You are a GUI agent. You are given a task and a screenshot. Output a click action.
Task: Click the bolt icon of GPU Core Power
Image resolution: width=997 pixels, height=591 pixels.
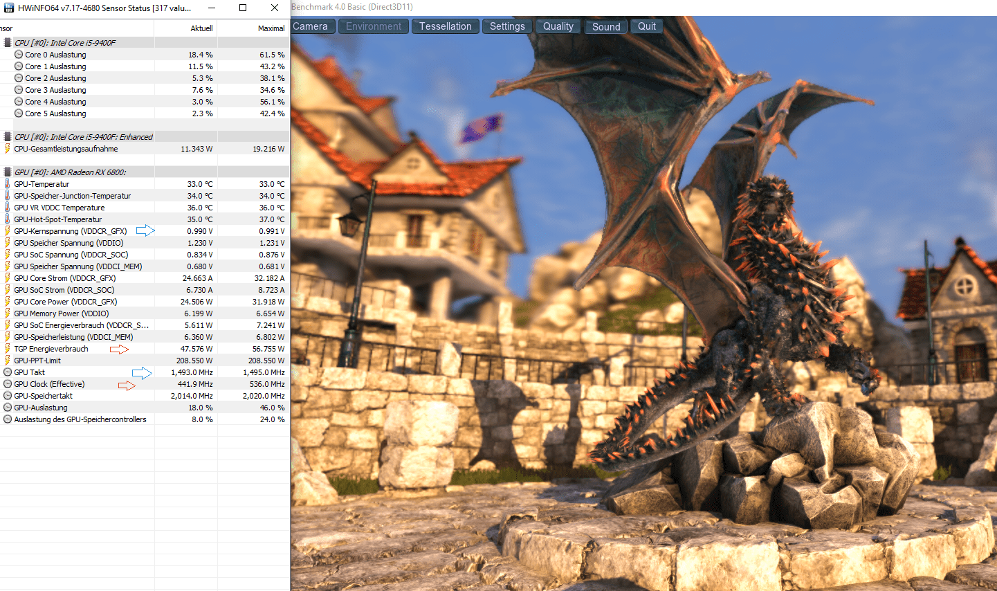click(x=8, y=302)
